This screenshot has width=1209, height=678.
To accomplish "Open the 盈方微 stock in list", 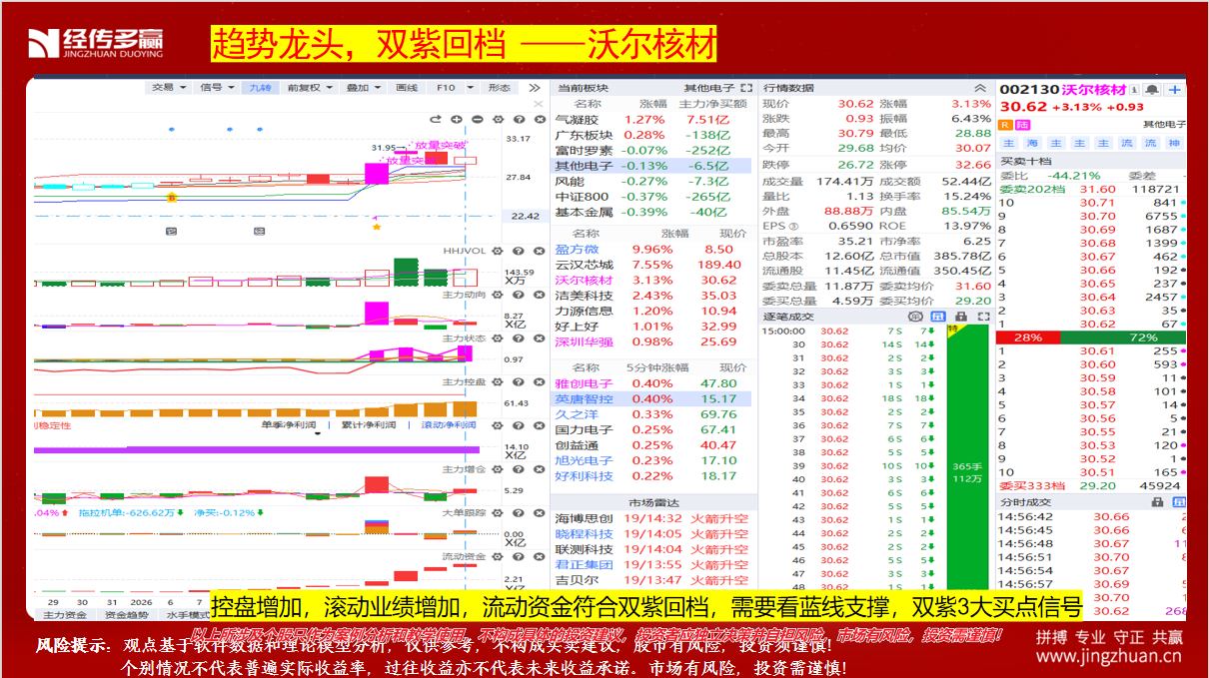I will click(578, 250).
